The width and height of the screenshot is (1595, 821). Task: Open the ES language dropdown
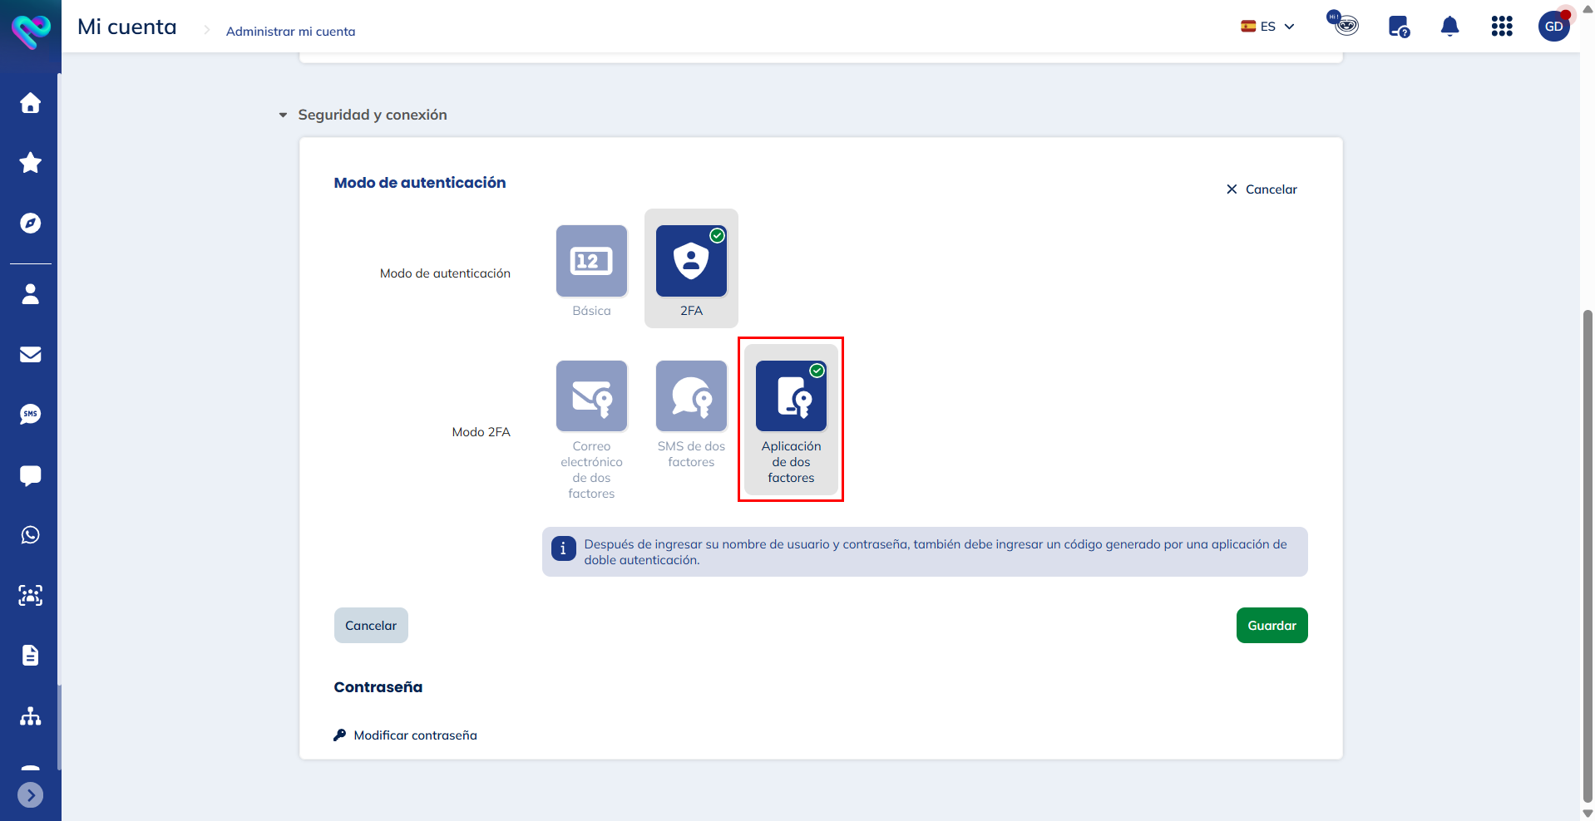pyautogui.click(x=1267, y=27)
